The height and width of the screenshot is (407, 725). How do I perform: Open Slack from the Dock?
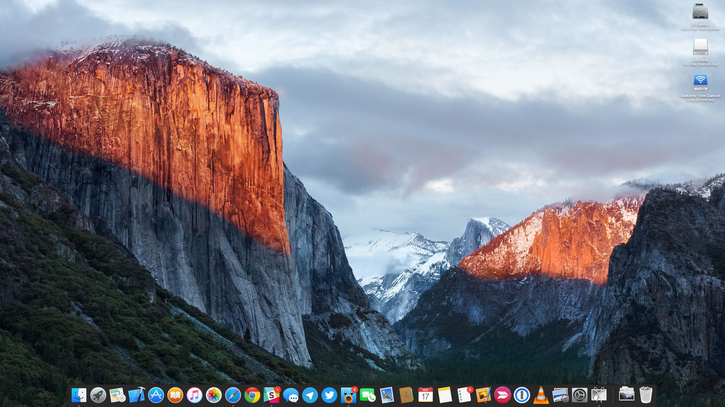(x=271, y=395)
